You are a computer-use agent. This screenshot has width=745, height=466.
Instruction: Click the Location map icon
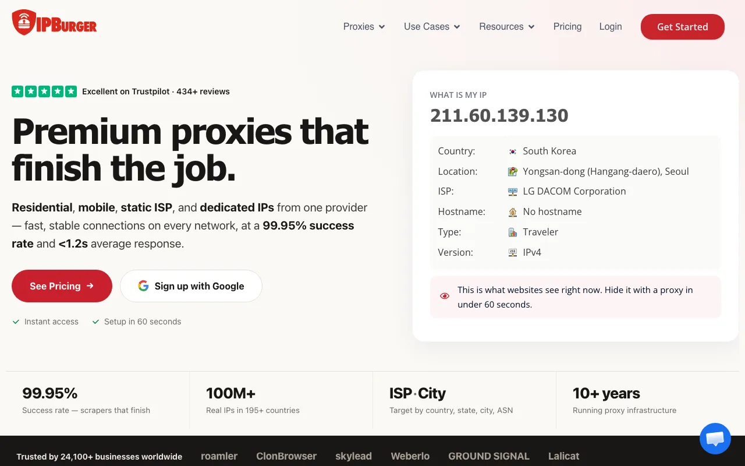tap(513, 172)
